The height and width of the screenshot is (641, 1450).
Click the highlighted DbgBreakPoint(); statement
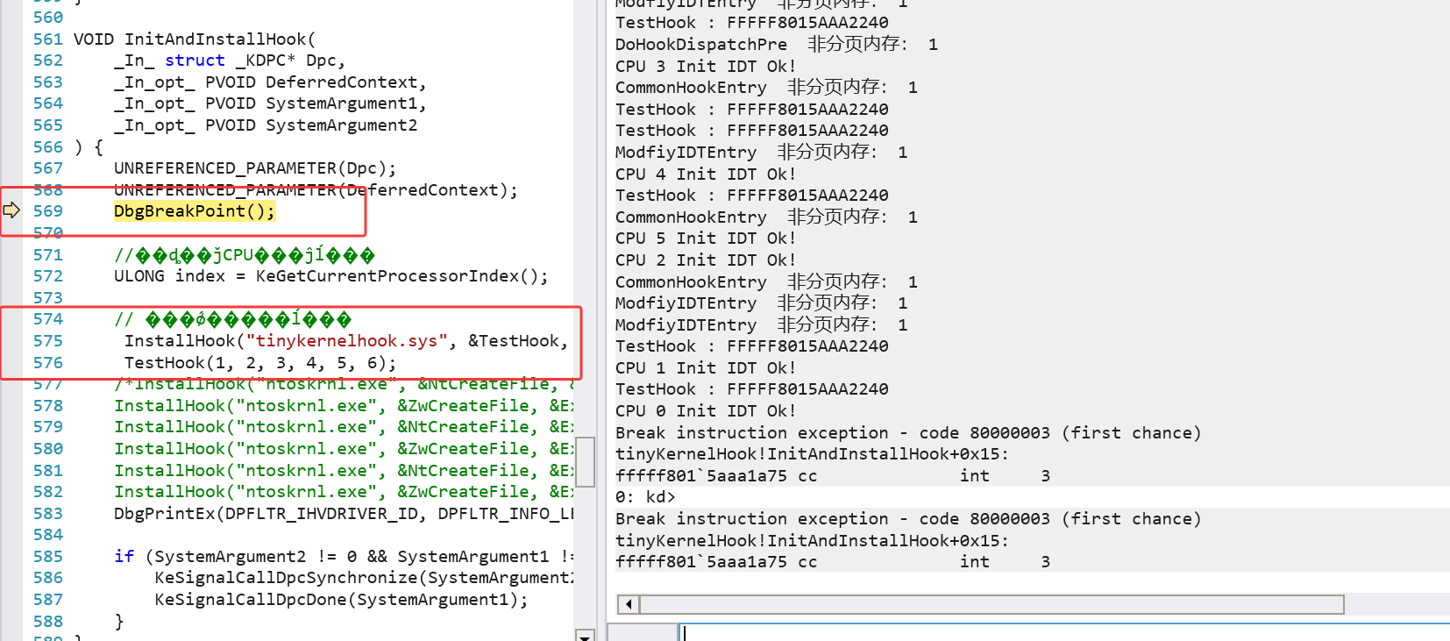[x=195, y=211]
